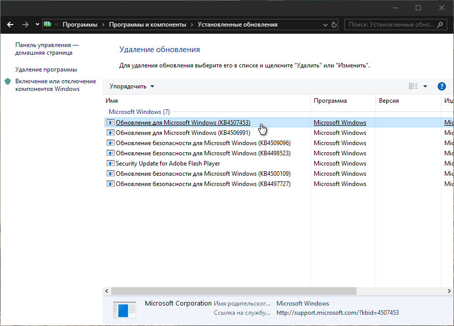This screenshot has height=326, width=454.
Task: Open Включение или отключение компонентов Windows
Action: click(55, 85)
